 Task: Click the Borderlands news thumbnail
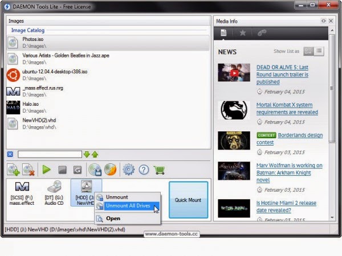tap(234, 141)
